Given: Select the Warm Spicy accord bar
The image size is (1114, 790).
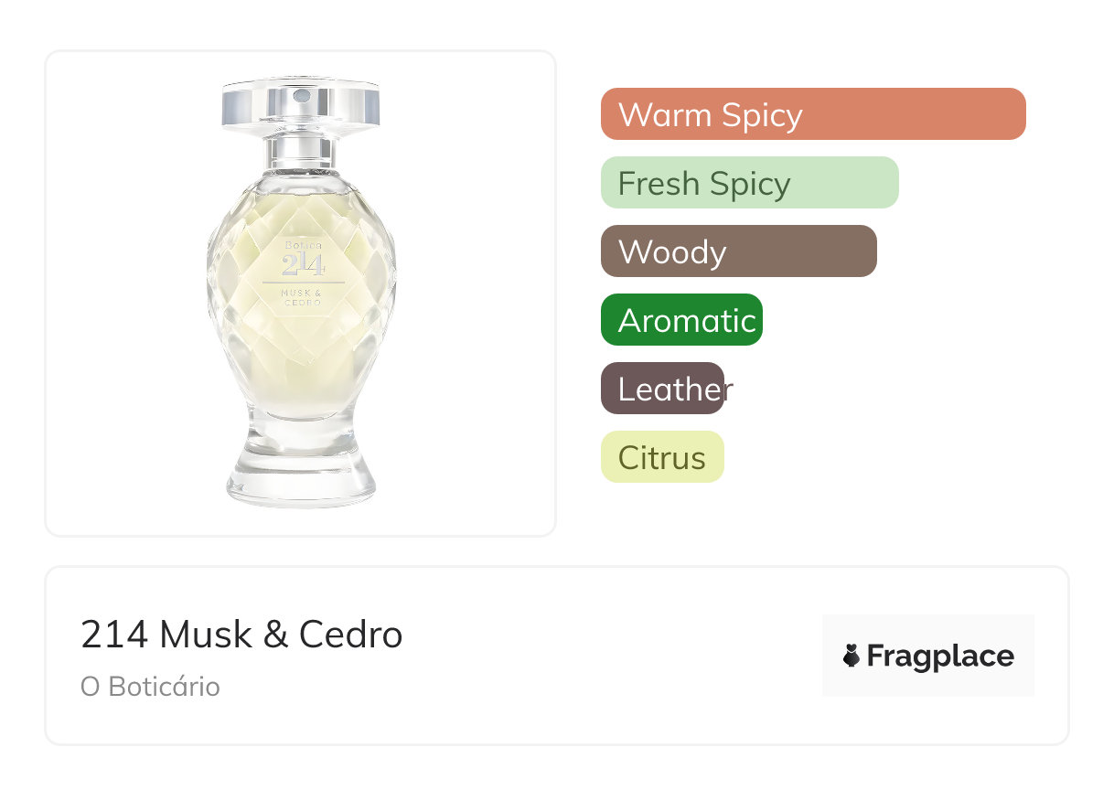Looking at the screenshot, I should coord(812,114).
